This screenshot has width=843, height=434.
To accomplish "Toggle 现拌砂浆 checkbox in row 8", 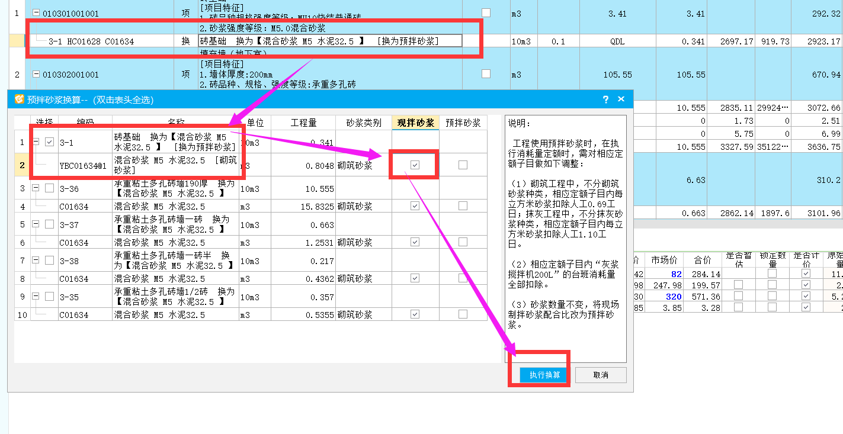I will (415, 278).
